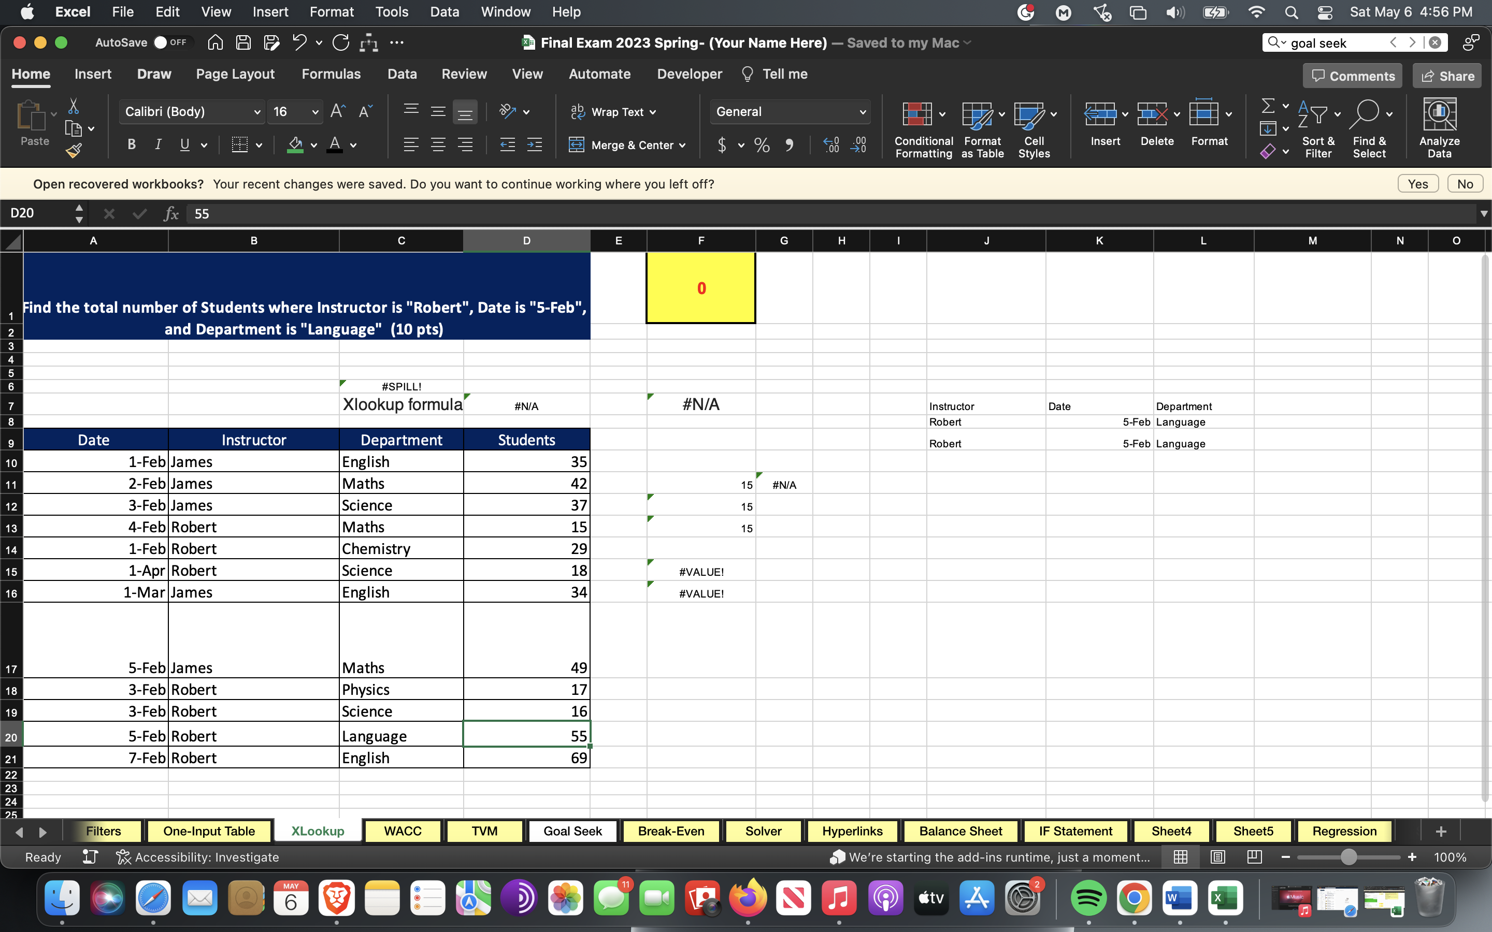Open Analyze Data pane
This screenshot has height=932, width=1492.
tap(1439, 129)
